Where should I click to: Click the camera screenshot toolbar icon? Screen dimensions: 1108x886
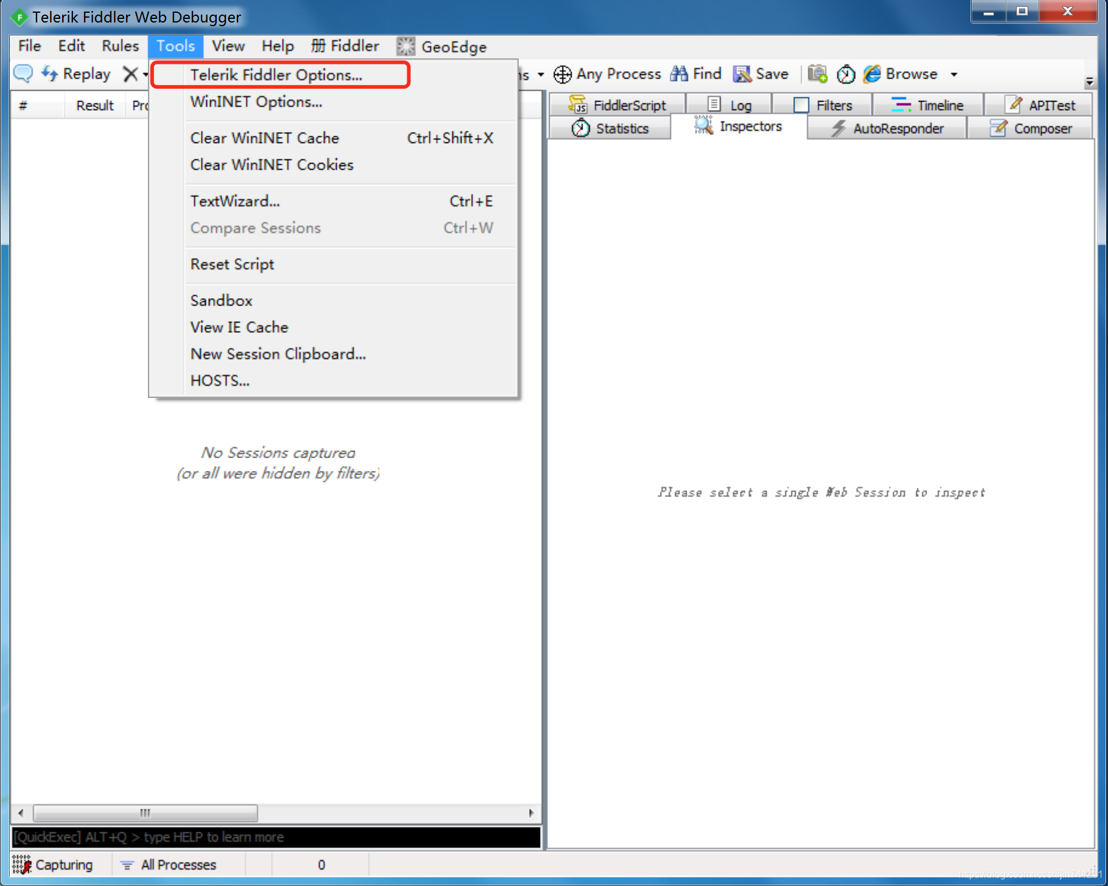(x=817, y=74)
